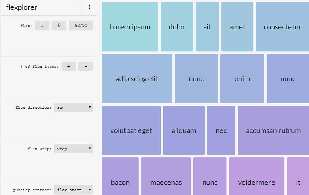Open the flex-direction dropdown
Image resolution: width=309 pixels, height=195 pixels.
[x=73, y=108]
